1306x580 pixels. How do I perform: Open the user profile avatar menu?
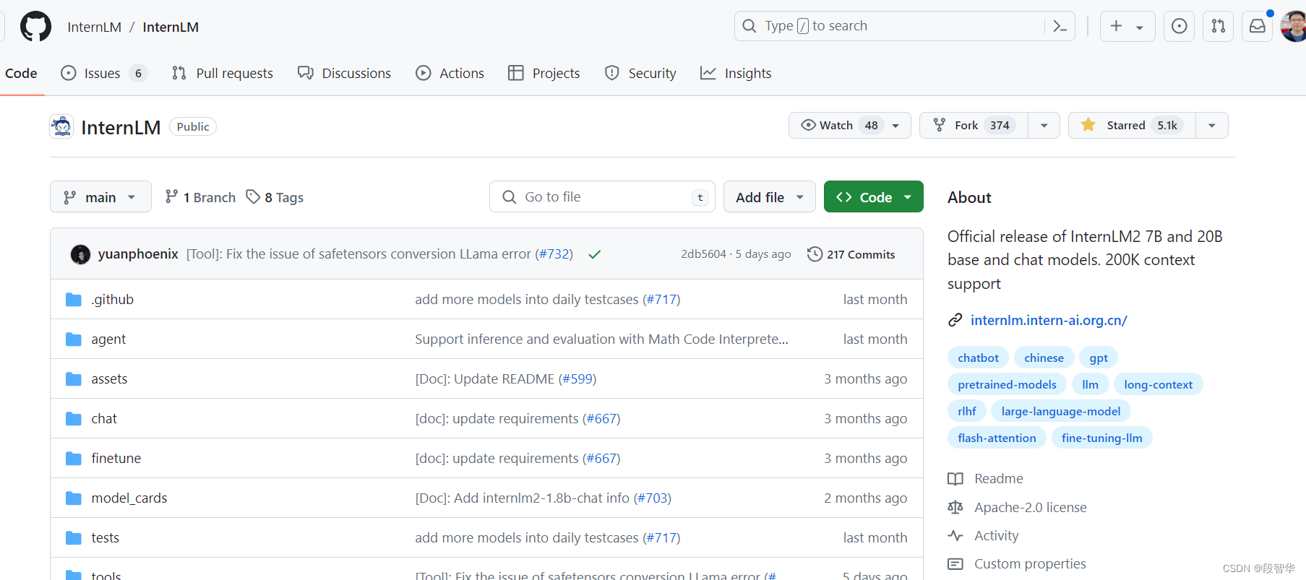point(1293,27)
